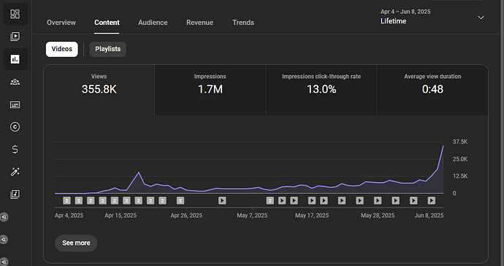
Task: Open the Earn dollar sign sidebar icon
Action: pos(15,149)
